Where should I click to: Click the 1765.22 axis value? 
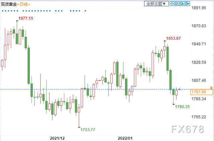point(199,117)
